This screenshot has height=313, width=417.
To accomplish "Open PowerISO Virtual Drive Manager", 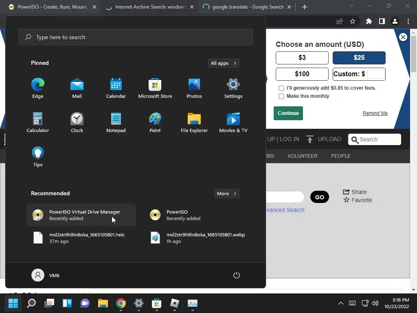I will (x=81, y=215).
